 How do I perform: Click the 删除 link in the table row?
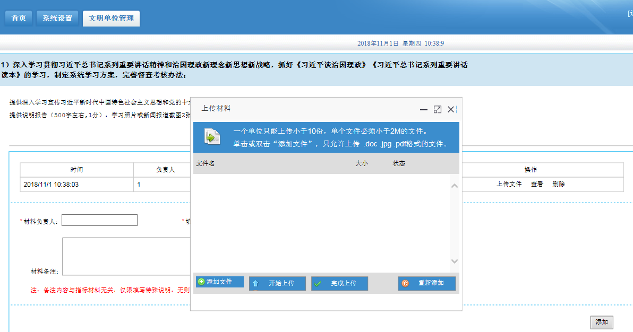tap(558, 184)
